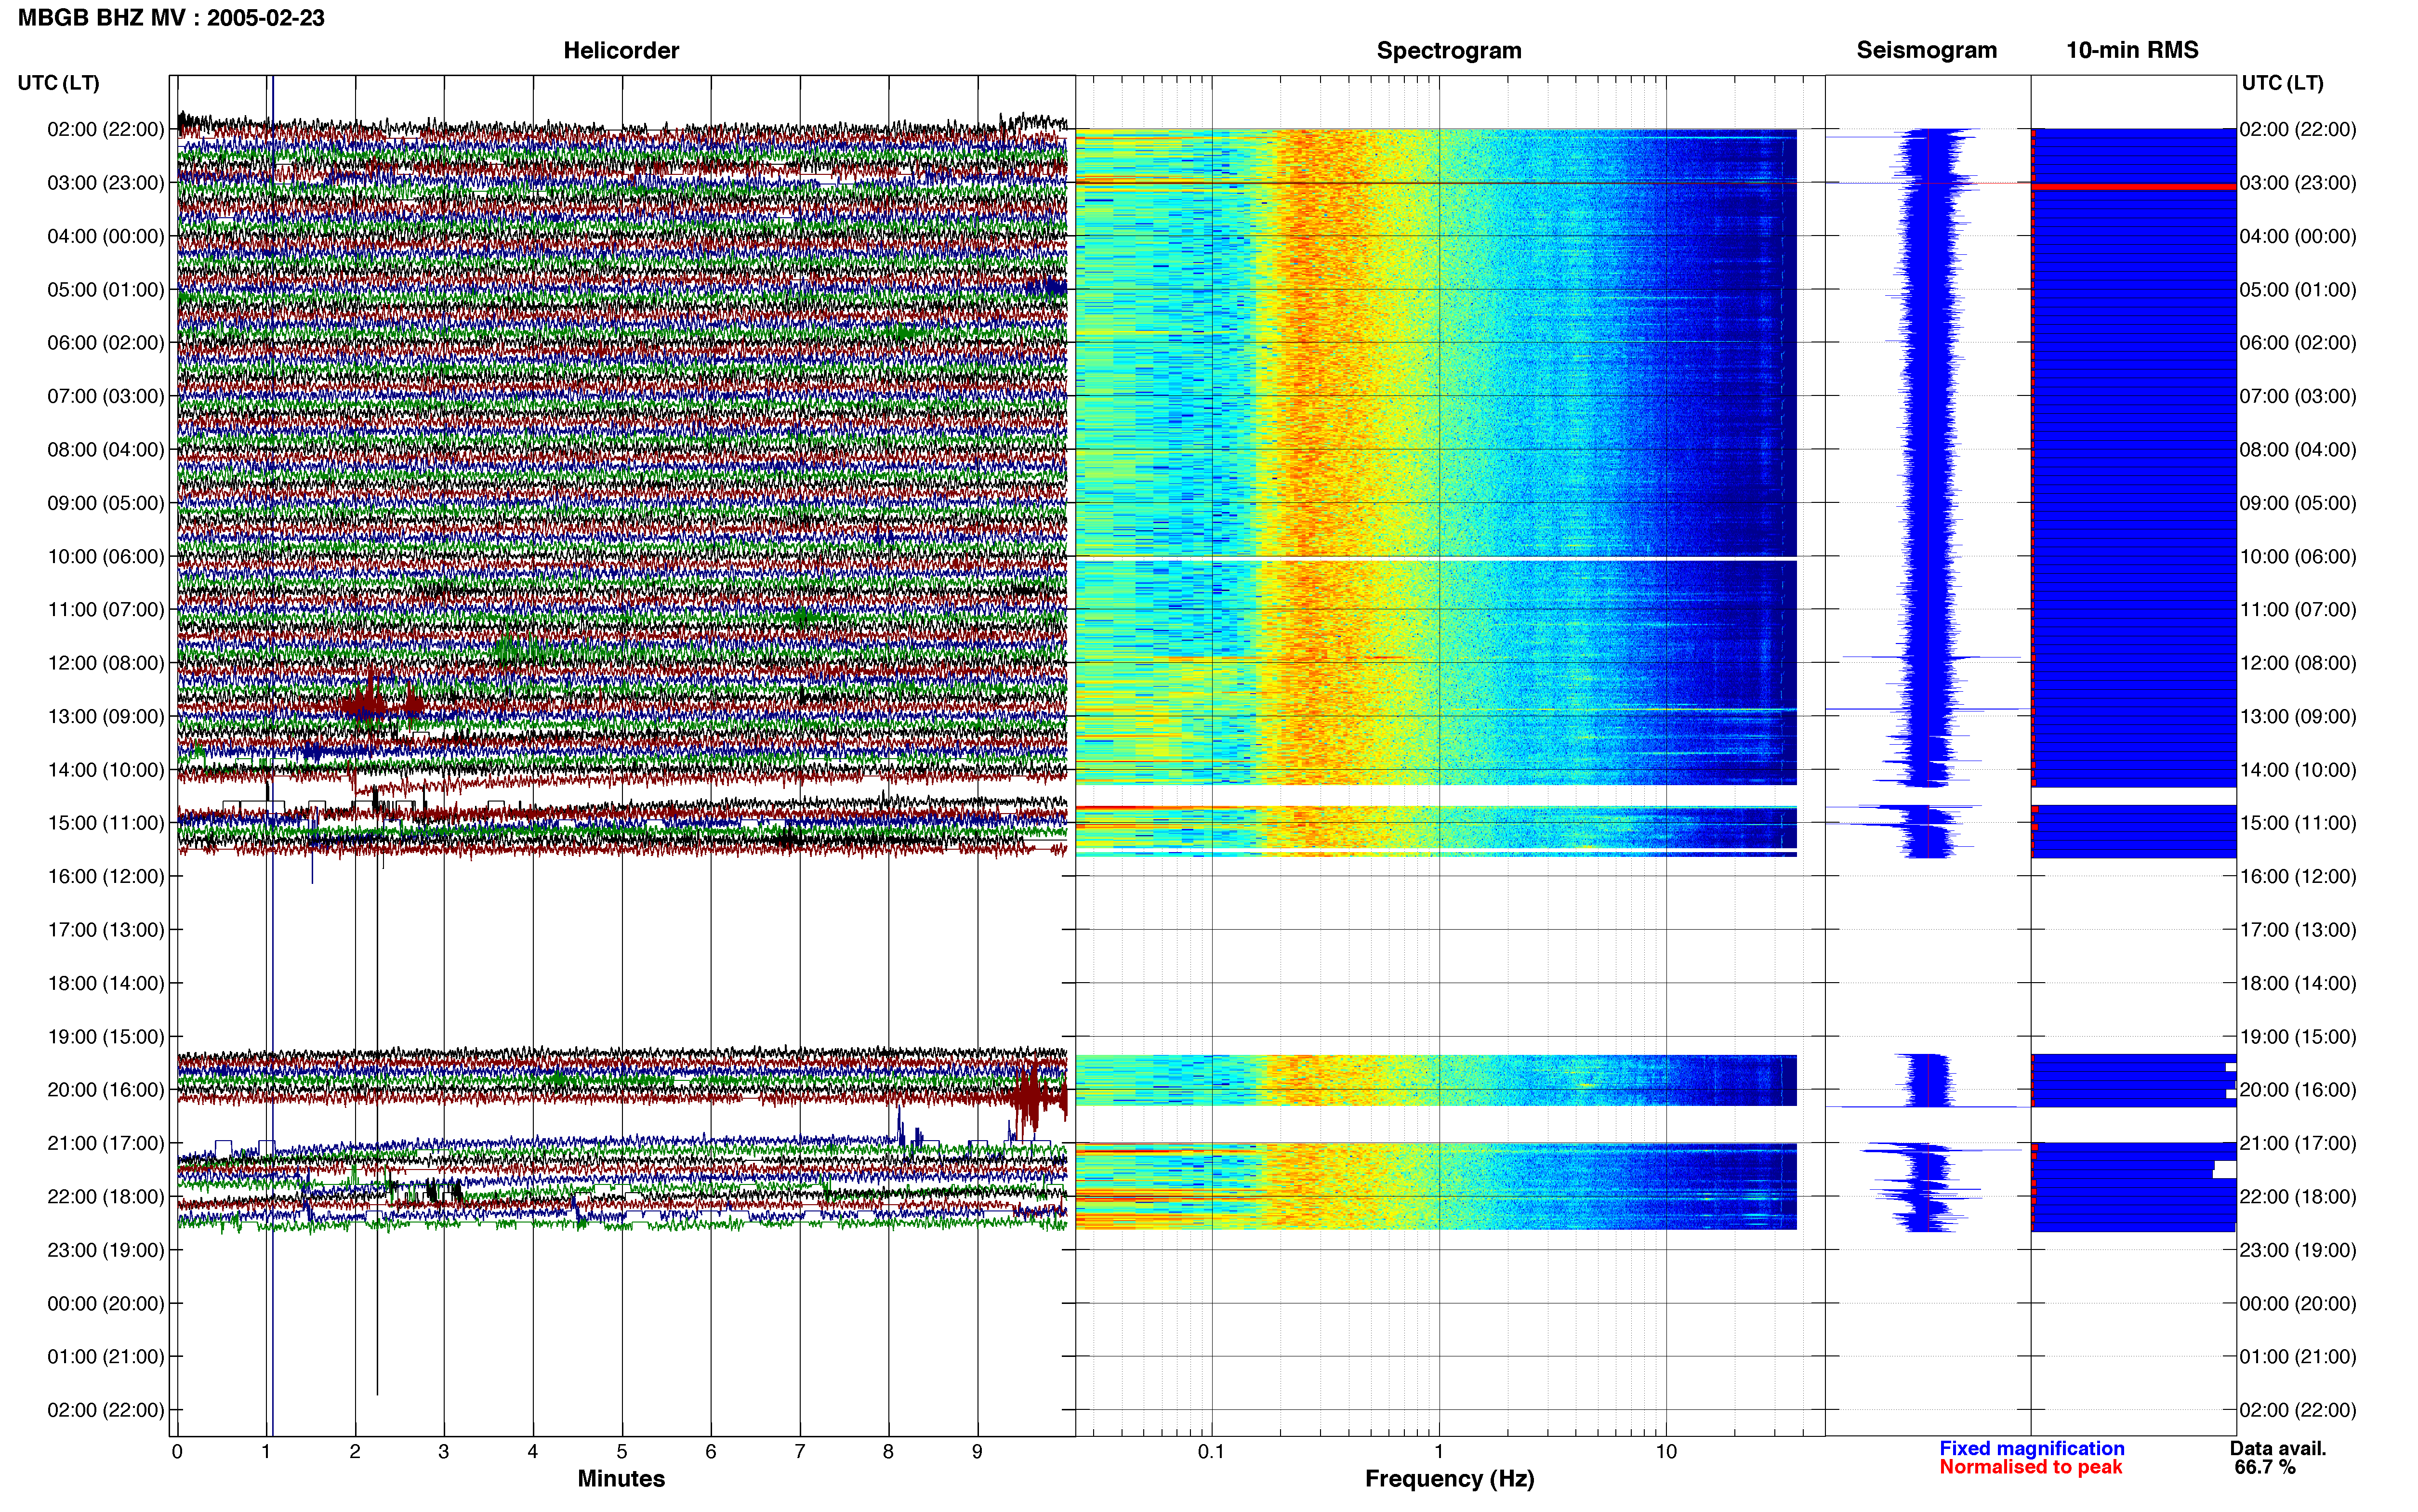Screen dimensions: 2418x1512
Task: Click the left '13:00 (09:00)' time label
Action: pos(105,716)
